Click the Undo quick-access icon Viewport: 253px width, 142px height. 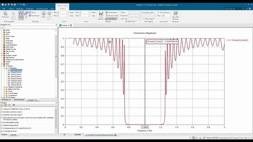18,5
